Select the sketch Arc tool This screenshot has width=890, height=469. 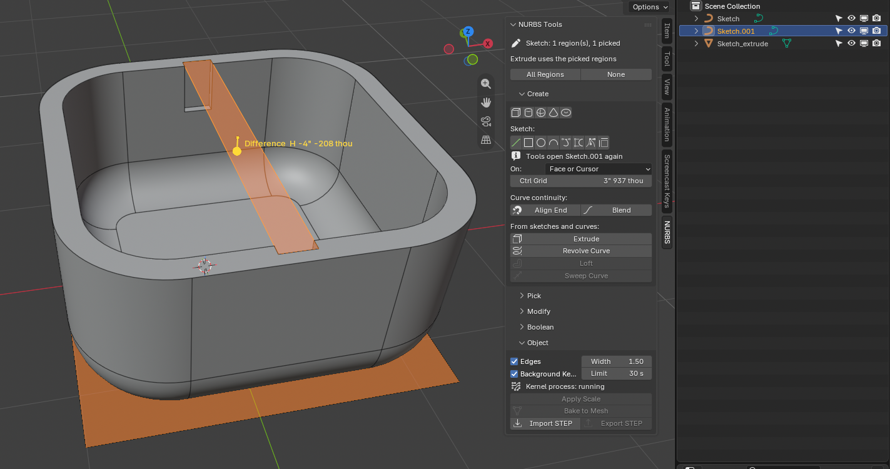point(554,143)
